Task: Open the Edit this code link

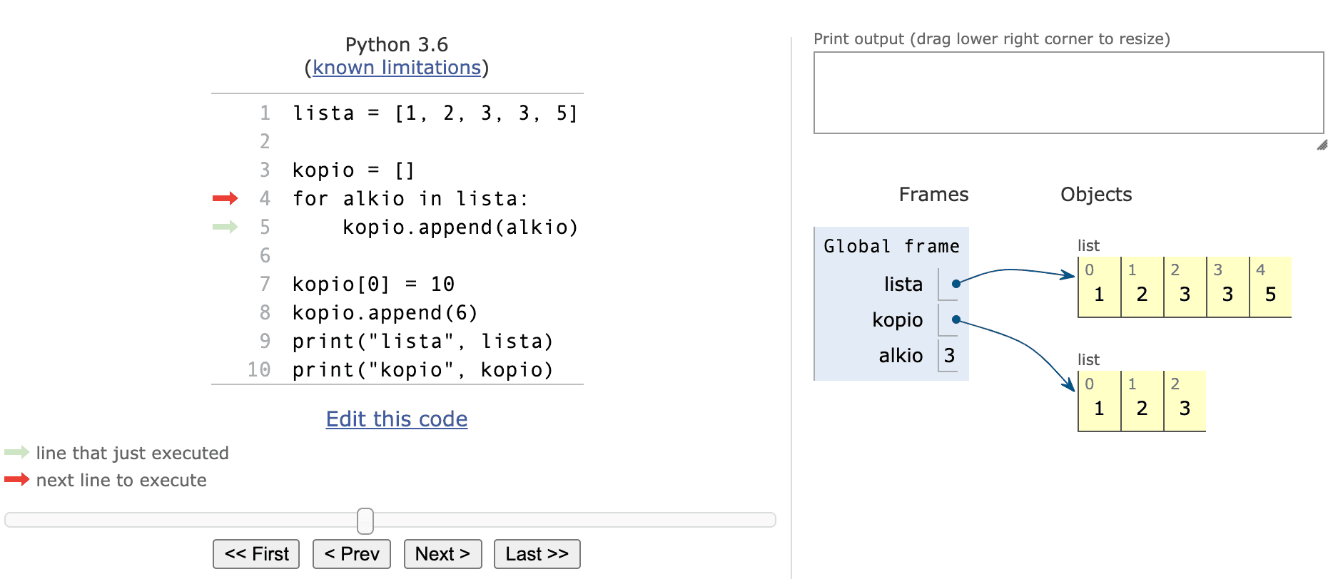Action: point(397,419)
